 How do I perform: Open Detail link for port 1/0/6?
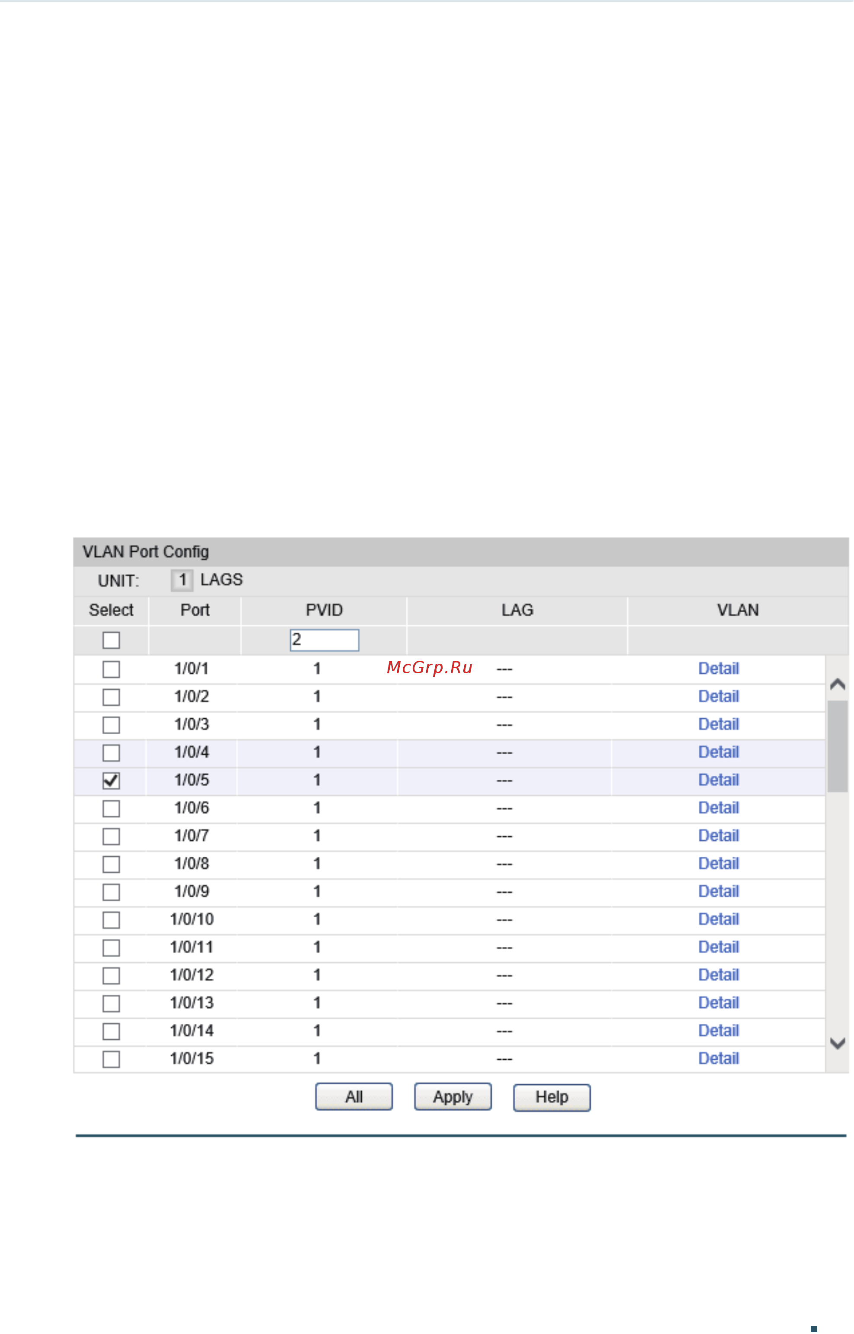(x=718, y=807)
